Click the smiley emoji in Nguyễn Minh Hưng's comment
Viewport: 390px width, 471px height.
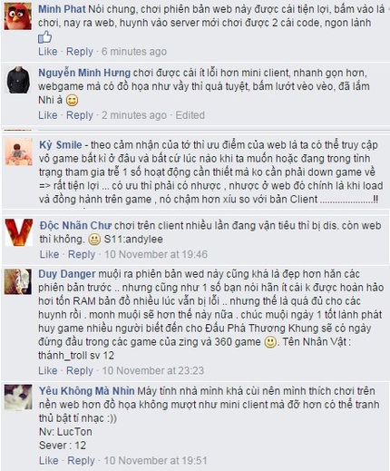(72, 101)
